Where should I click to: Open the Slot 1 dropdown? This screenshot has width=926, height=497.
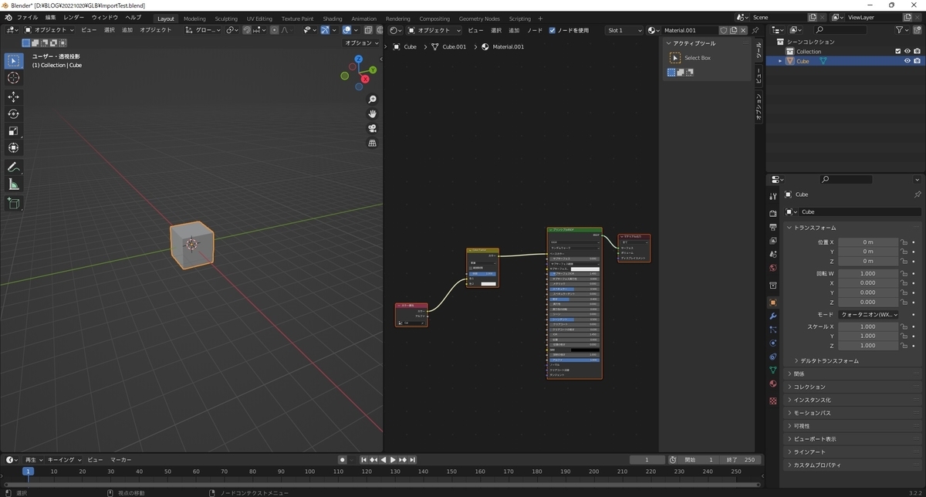[624, 30]
